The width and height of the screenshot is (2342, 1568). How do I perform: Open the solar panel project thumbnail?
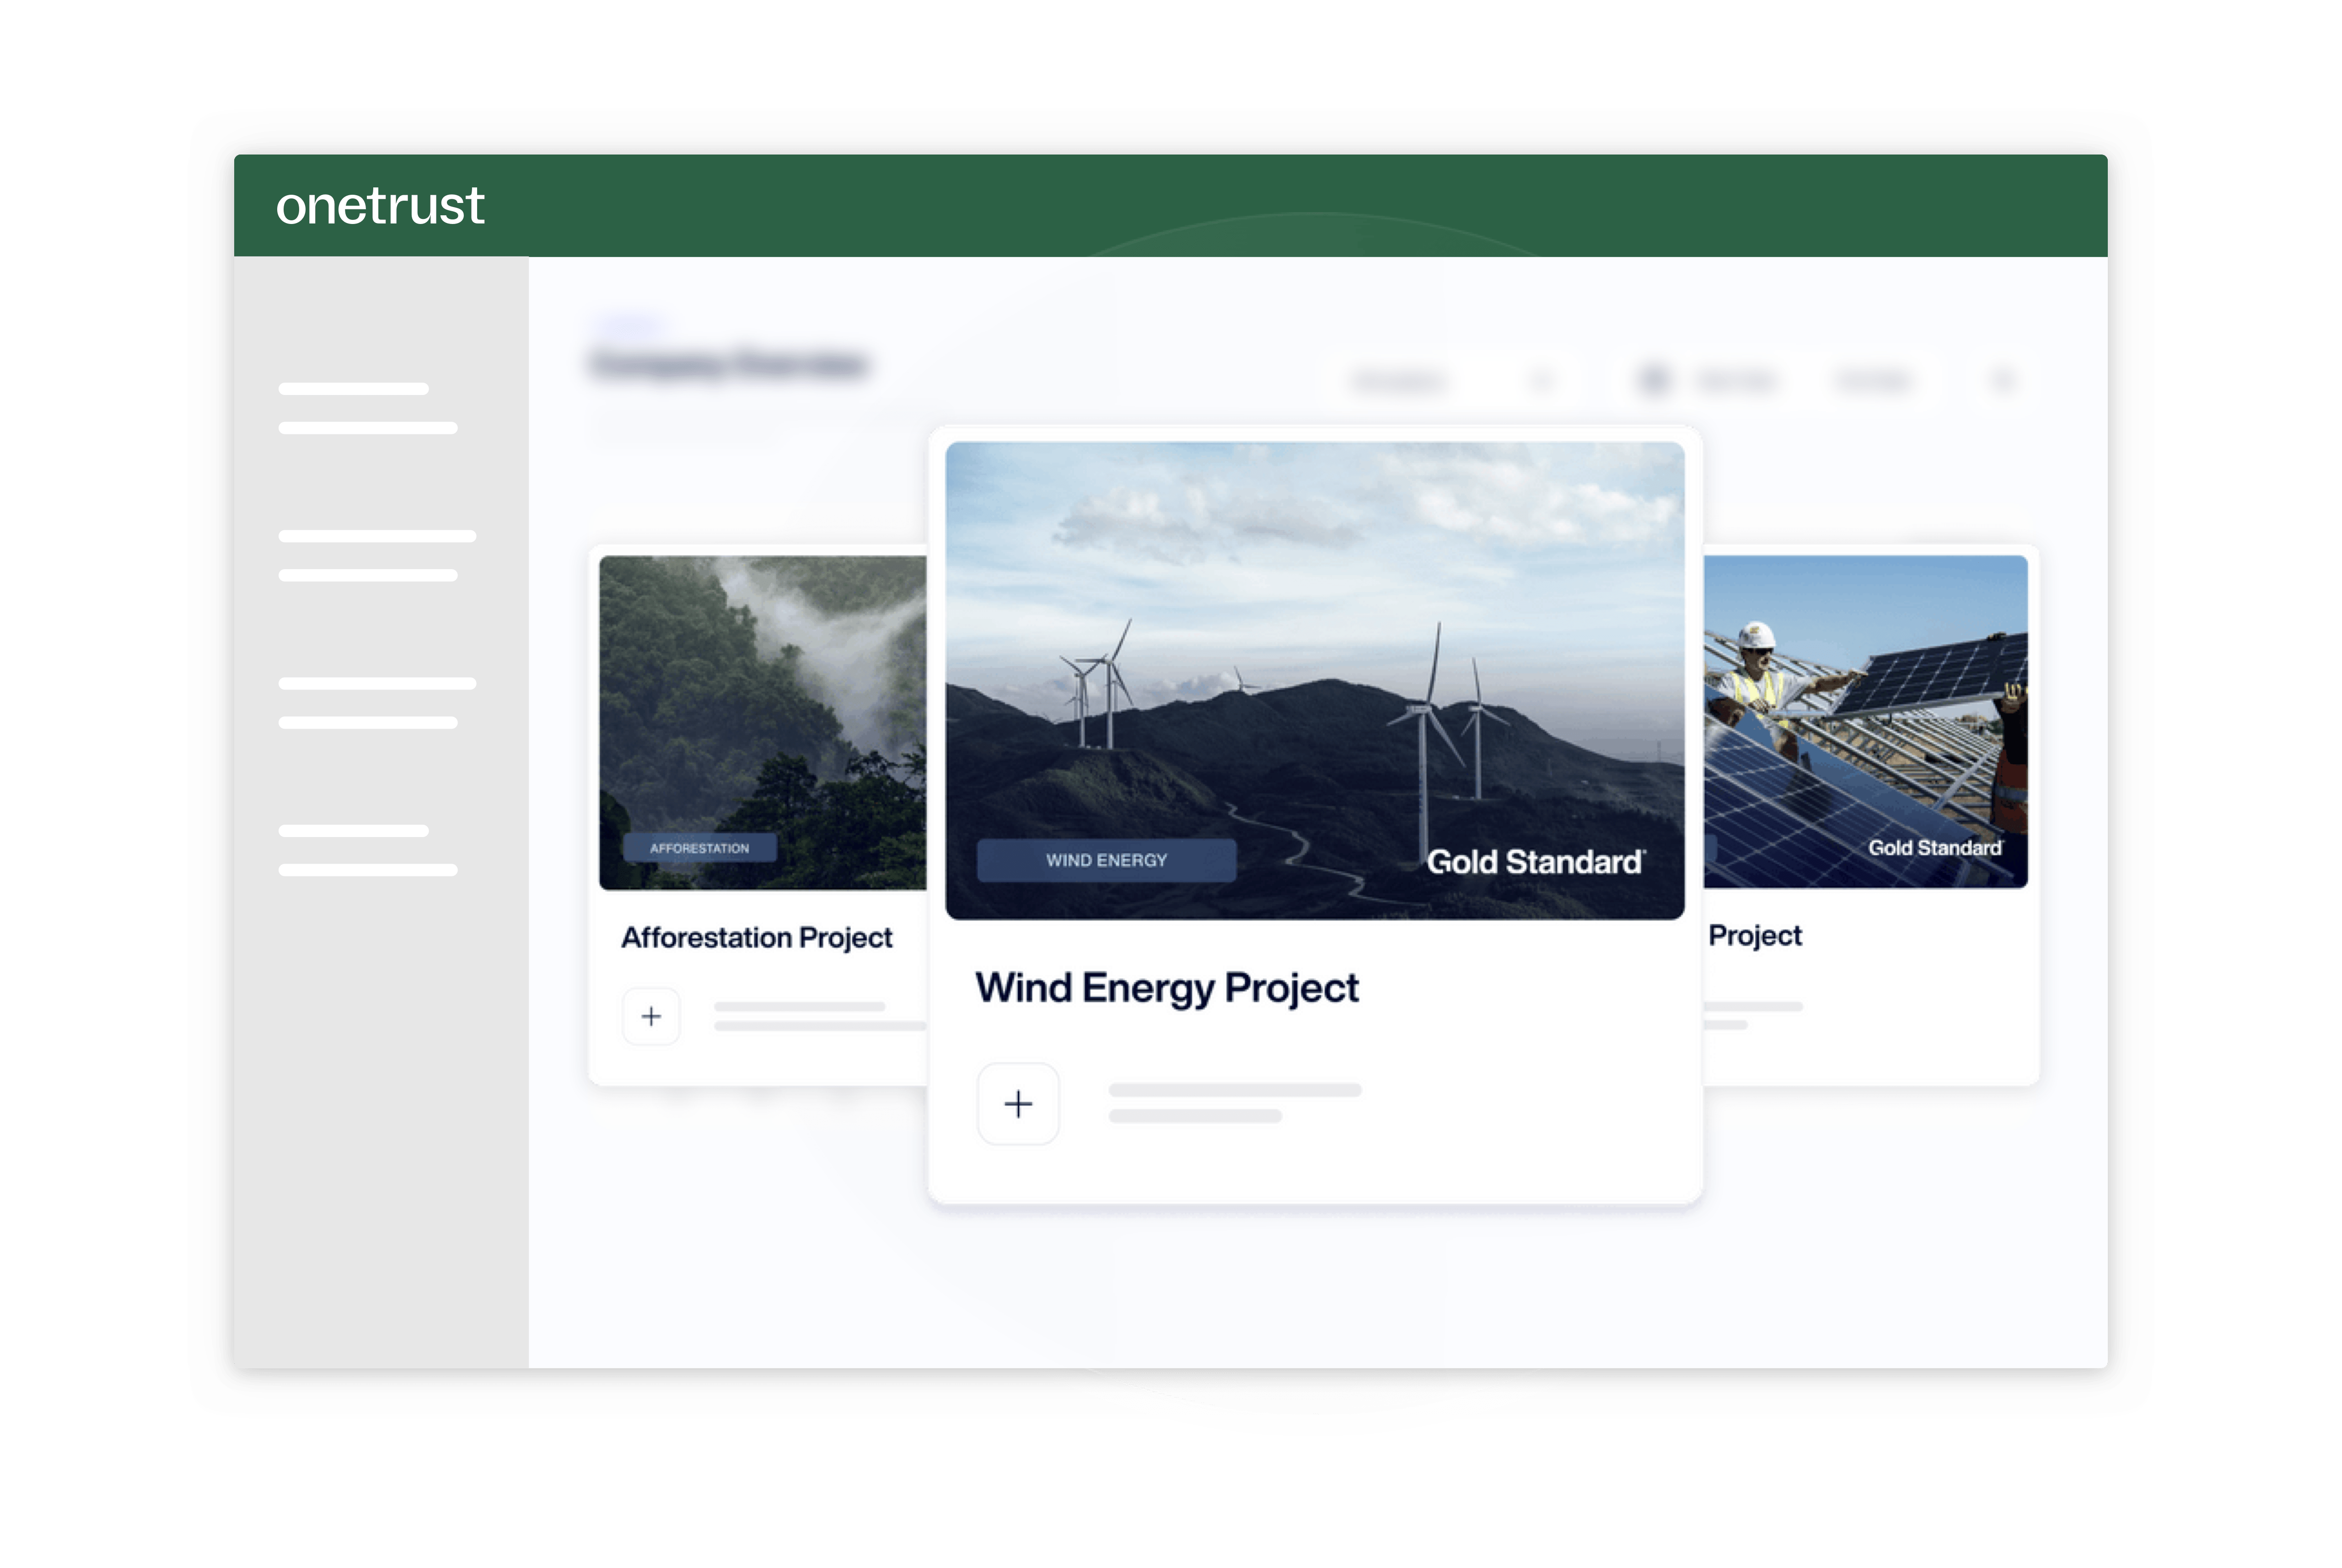pyautogui.click(x=1866, y=722)
